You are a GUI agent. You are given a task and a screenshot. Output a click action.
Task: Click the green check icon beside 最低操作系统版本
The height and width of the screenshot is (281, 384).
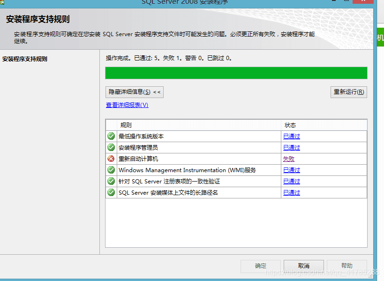(x=111, y=136)
